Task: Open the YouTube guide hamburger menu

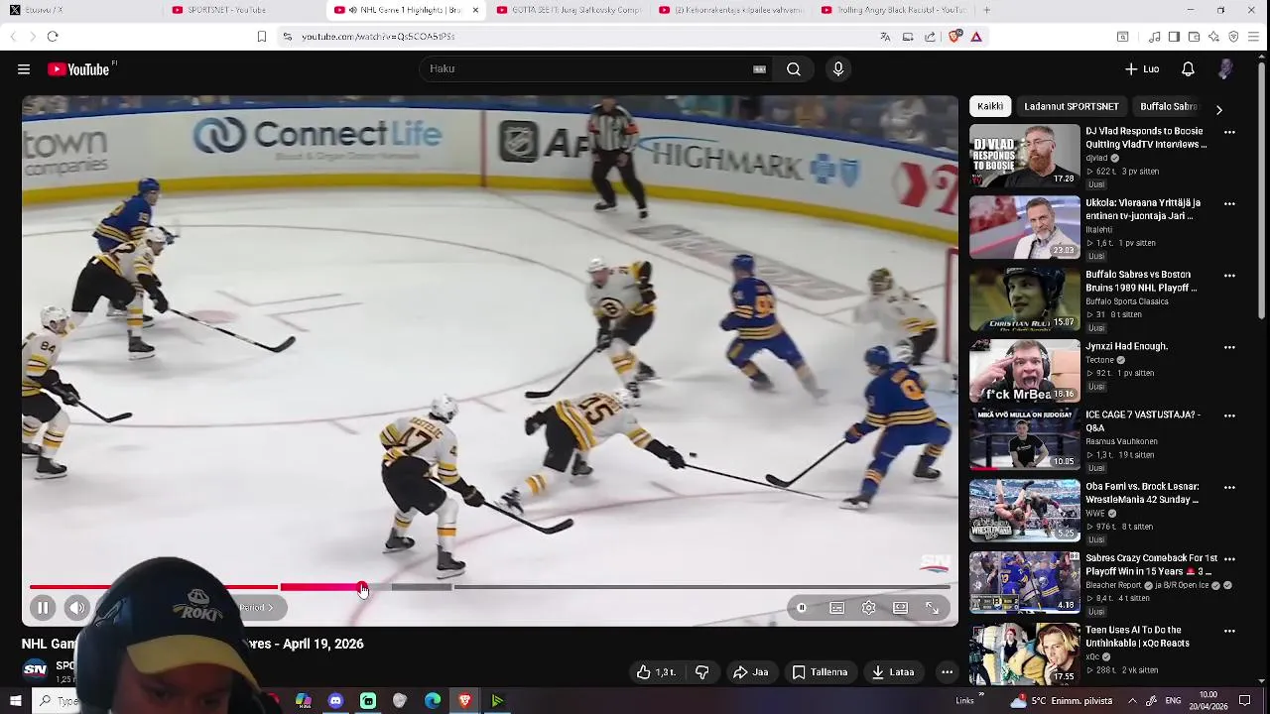Action: (x=24, y=69)
